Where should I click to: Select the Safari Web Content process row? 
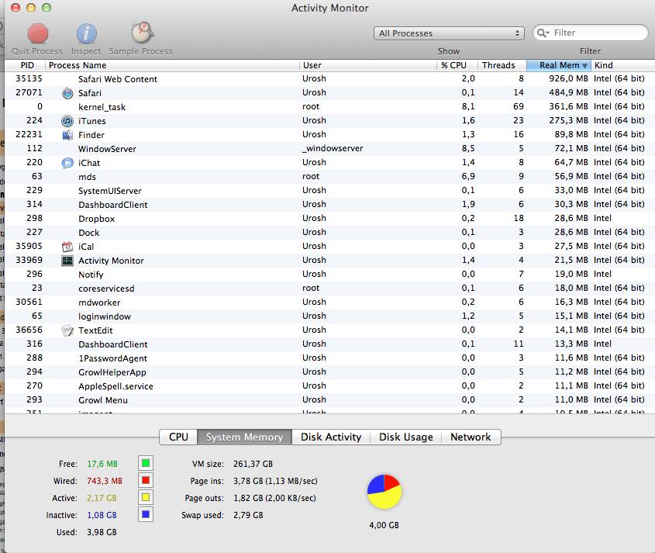tap(329, 79)
